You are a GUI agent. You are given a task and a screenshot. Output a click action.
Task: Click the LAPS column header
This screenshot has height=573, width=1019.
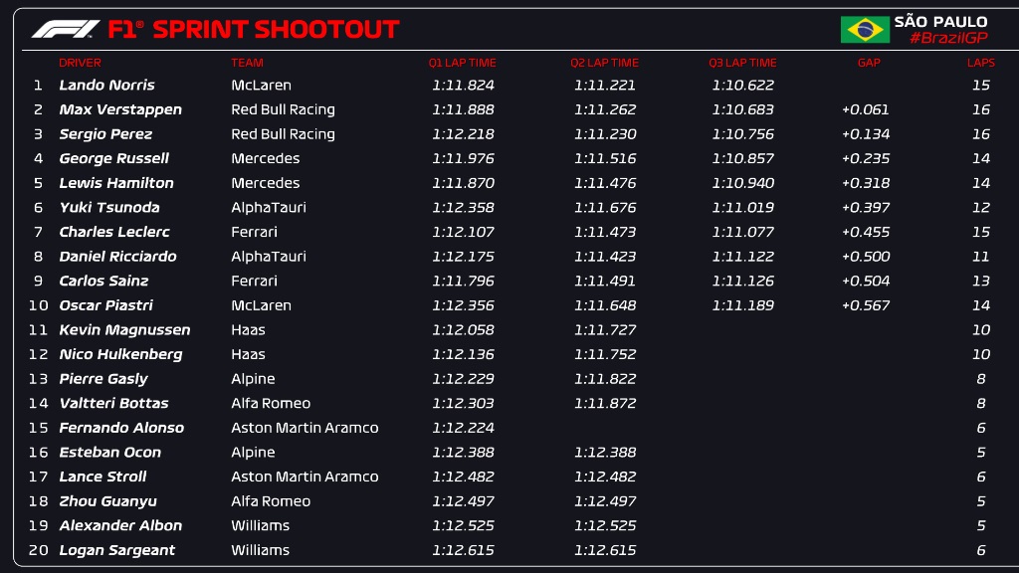click(980, 63)
